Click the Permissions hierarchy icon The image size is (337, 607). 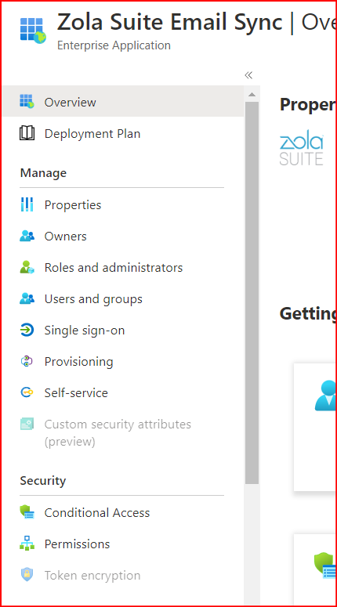click(x=27, y=544)
